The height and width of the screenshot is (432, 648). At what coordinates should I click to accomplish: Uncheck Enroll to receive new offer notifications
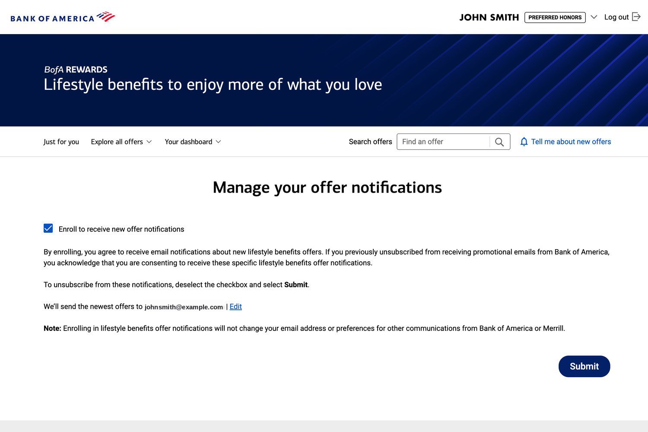click(x=48, y=228)
